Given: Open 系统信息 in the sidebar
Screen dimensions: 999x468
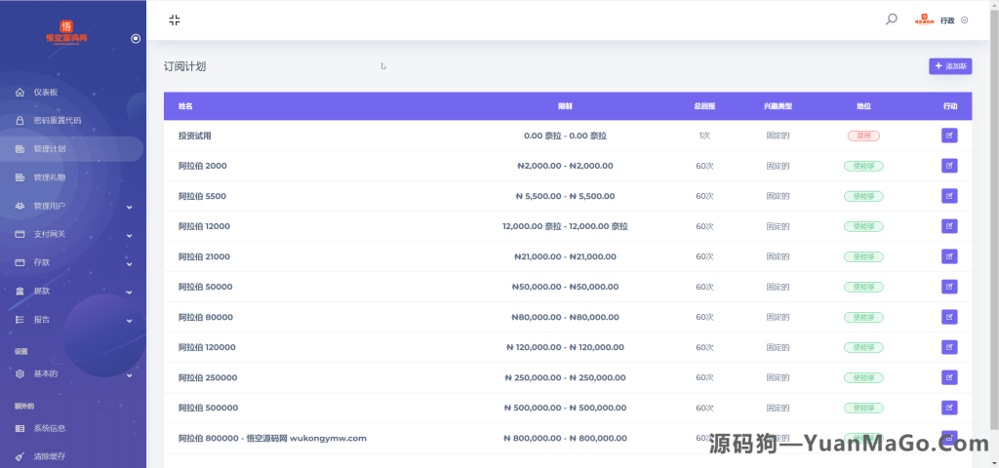Looking at the screenshot, I should [x=49, y=428].
